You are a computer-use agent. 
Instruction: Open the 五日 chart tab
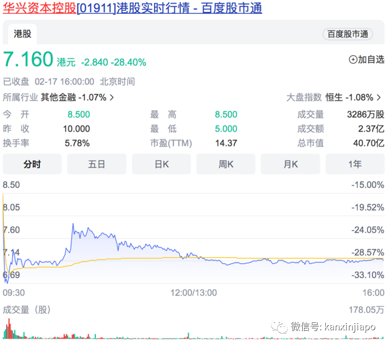click(x=97, y=164)
